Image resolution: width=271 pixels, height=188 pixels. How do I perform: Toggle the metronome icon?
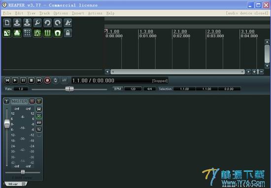point(68,23)
